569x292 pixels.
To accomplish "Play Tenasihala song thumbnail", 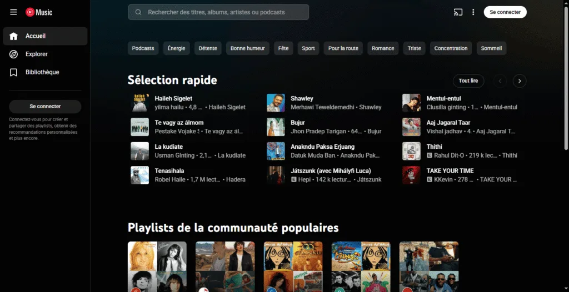I will 139,175.
